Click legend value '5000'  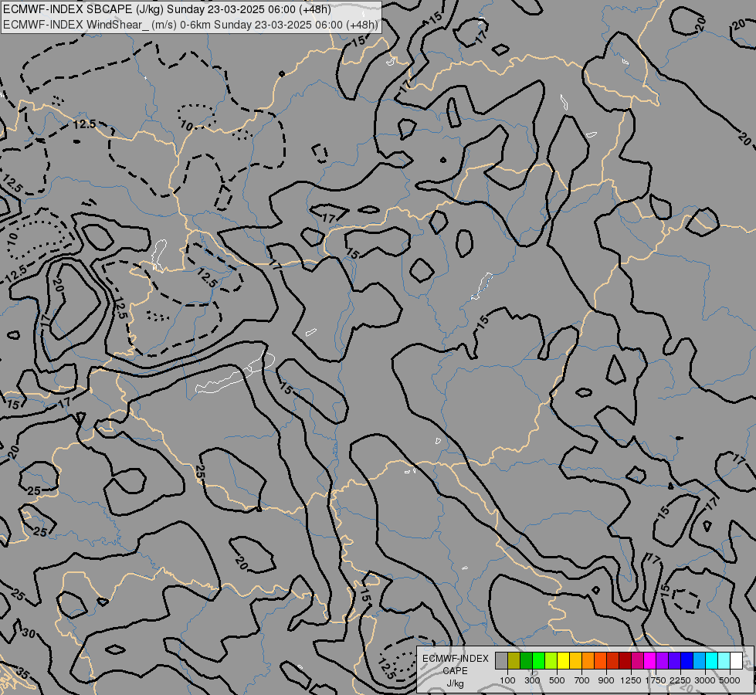point(730,680)
